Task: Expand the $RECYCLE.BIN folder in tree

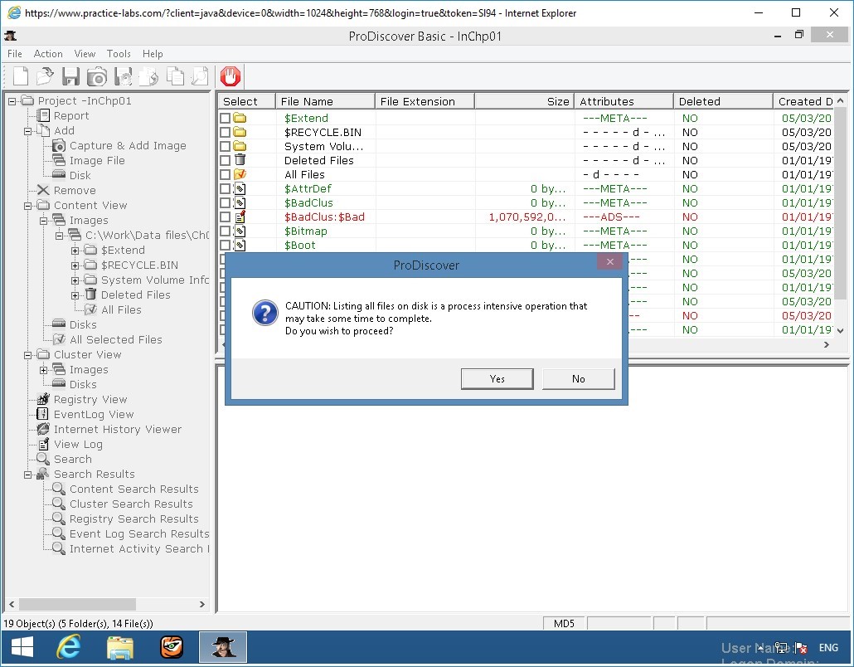Action: [75, 265]
